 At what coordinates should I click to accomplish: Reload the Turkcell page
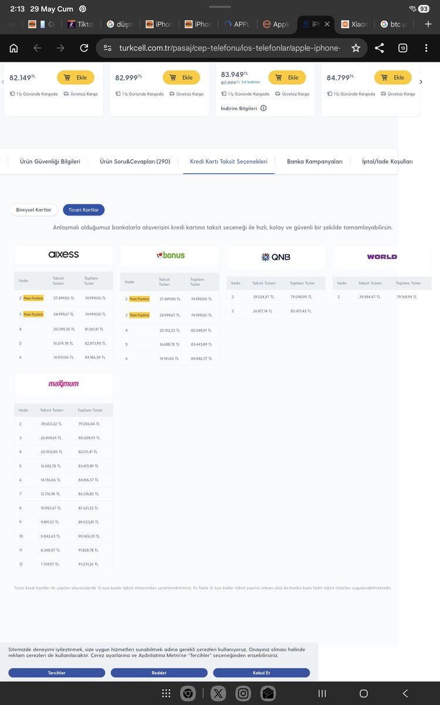[x=84, y=48]
